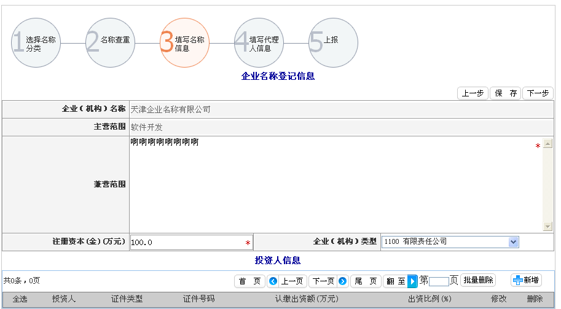Go to previous page 上一页
561x309 pixels.
[287, 281]
